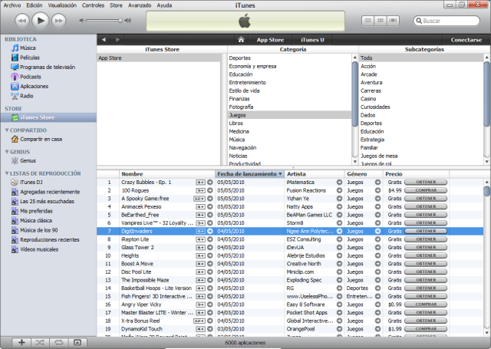Click OBTENER for DigitInvaders
Viewport: 491px width, 349px height.
tap(426, 231)
